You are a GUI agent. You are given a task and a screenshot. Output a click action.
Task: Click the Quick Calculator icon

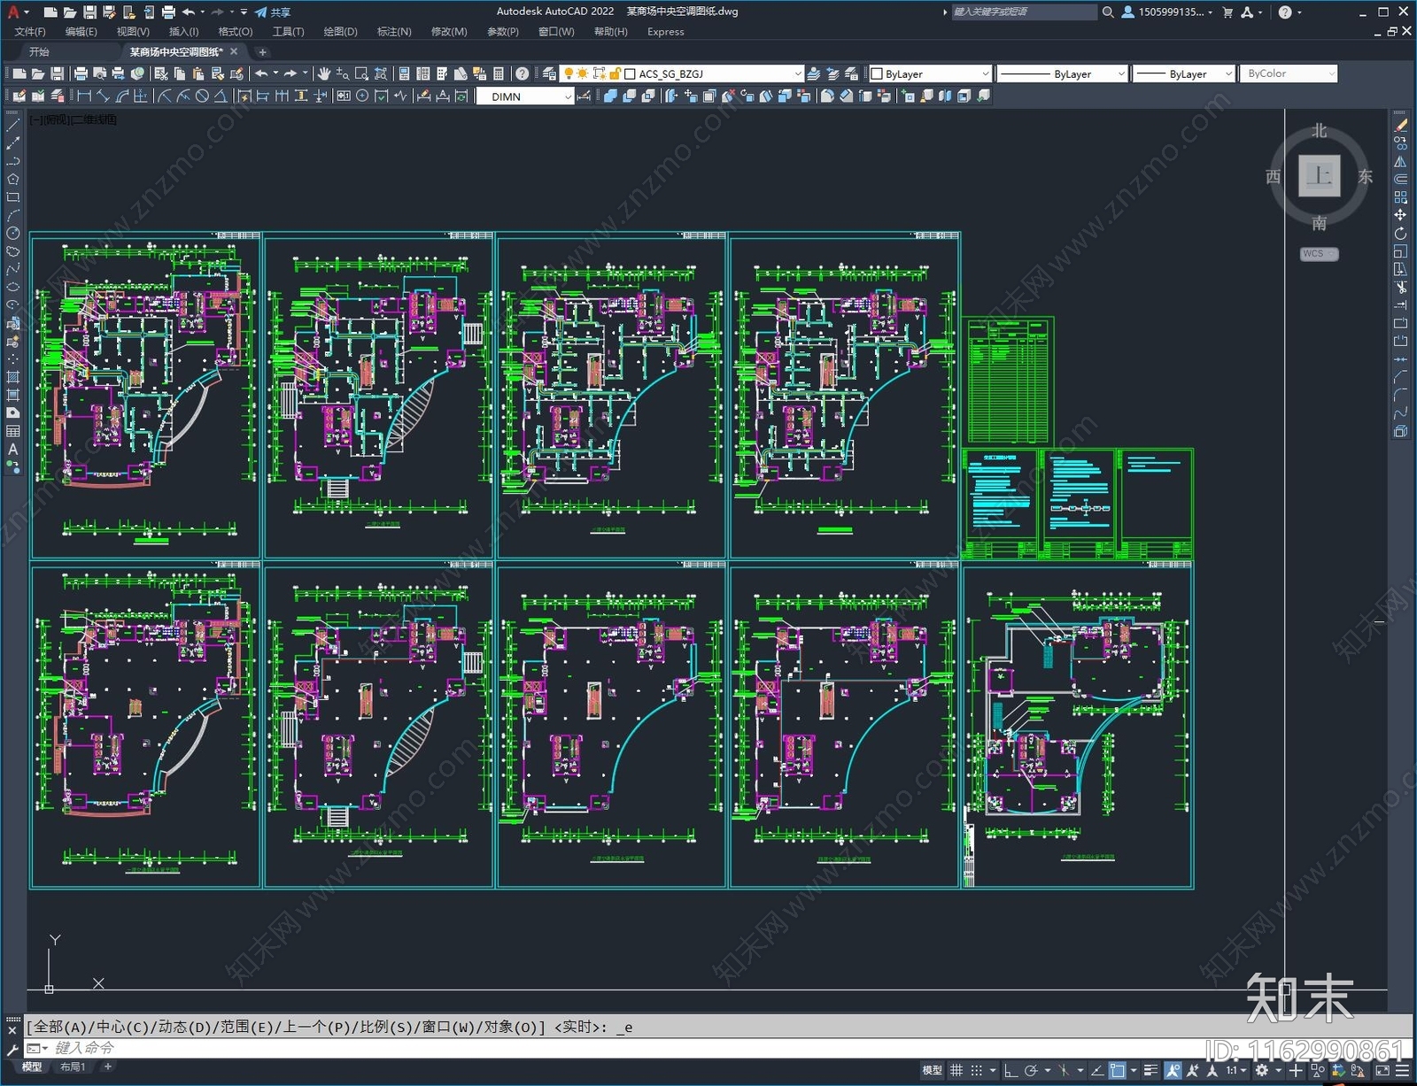pyautogui.click(x=499, y=73)
